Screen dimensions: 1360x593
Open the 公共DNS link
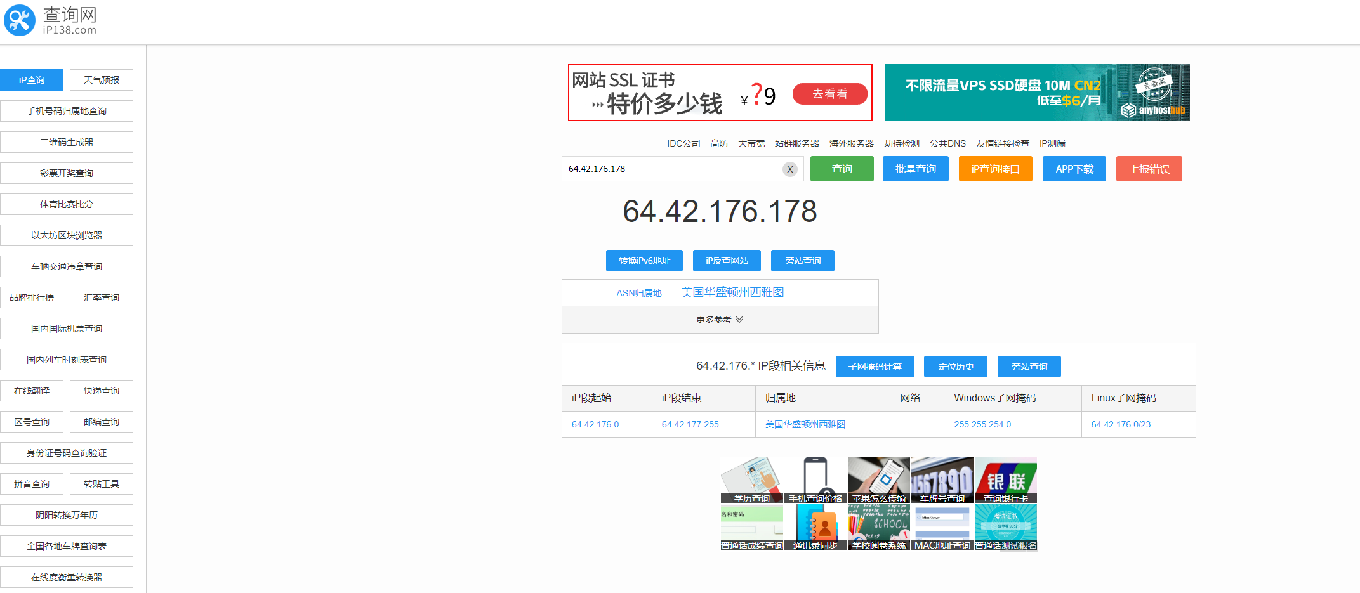tap(947, 143)
